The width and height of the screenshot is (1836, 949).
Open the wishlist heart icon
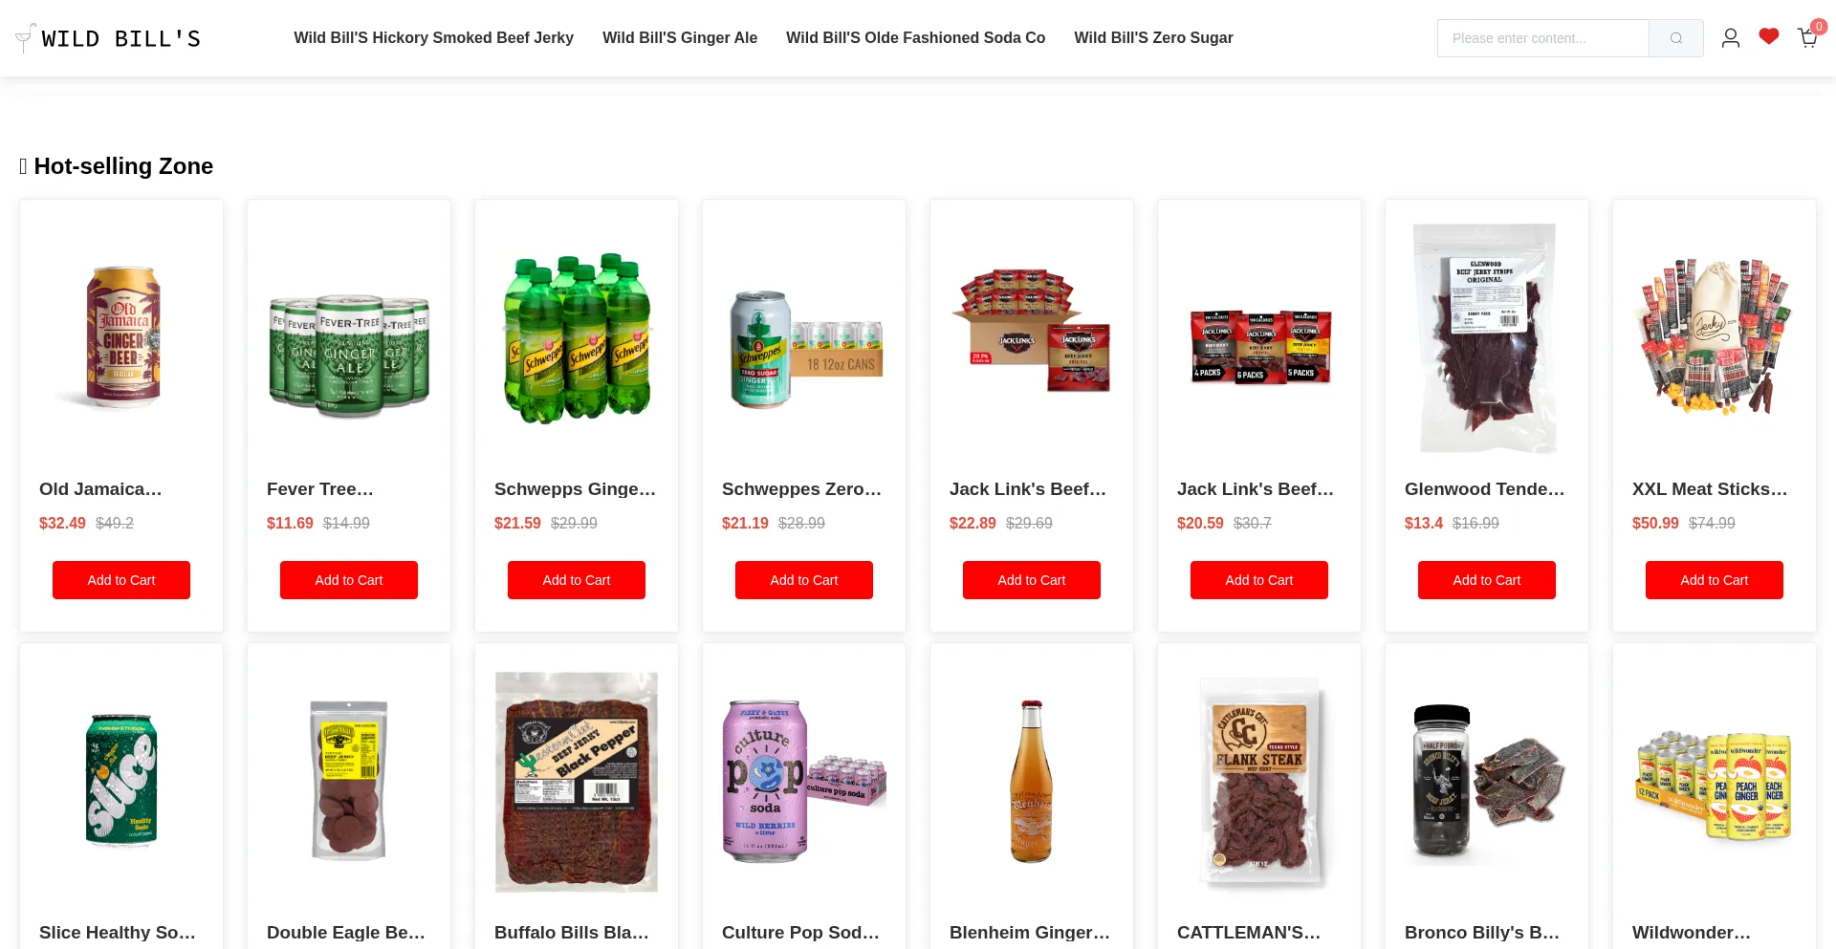tap(1768, 37)
